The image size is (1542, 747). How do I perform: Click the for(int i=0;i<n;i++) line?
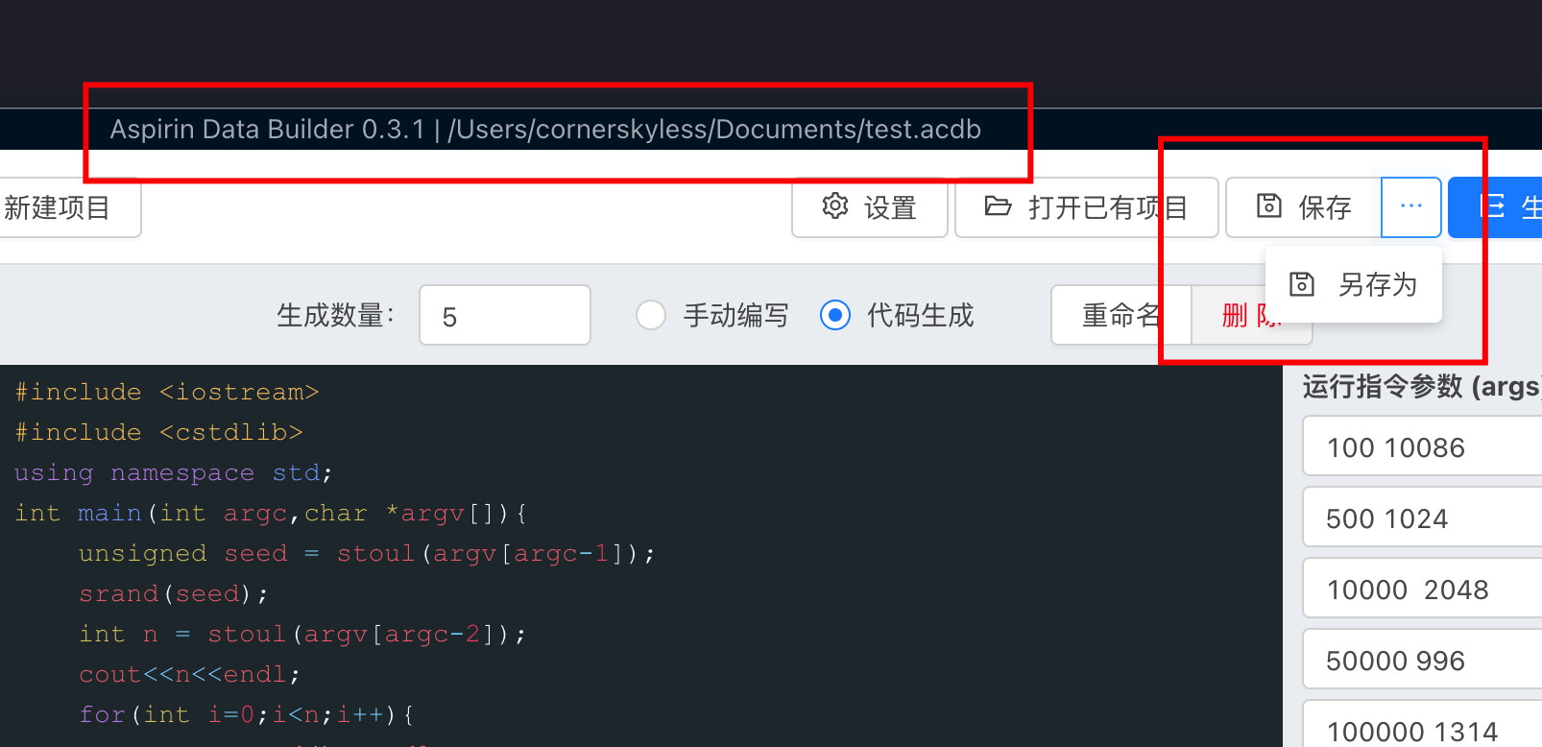pyautogui.click(x=247, y=714)
